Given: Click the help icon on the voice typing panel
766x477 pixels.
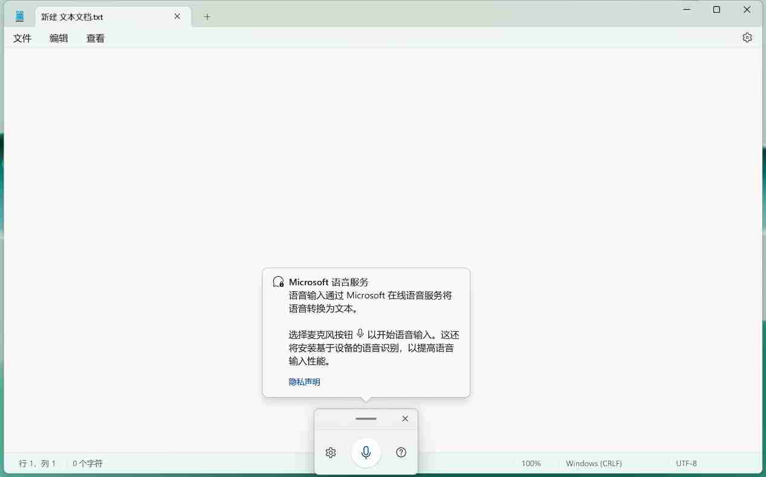Looking at the screenshot, I should pos(401,452).
